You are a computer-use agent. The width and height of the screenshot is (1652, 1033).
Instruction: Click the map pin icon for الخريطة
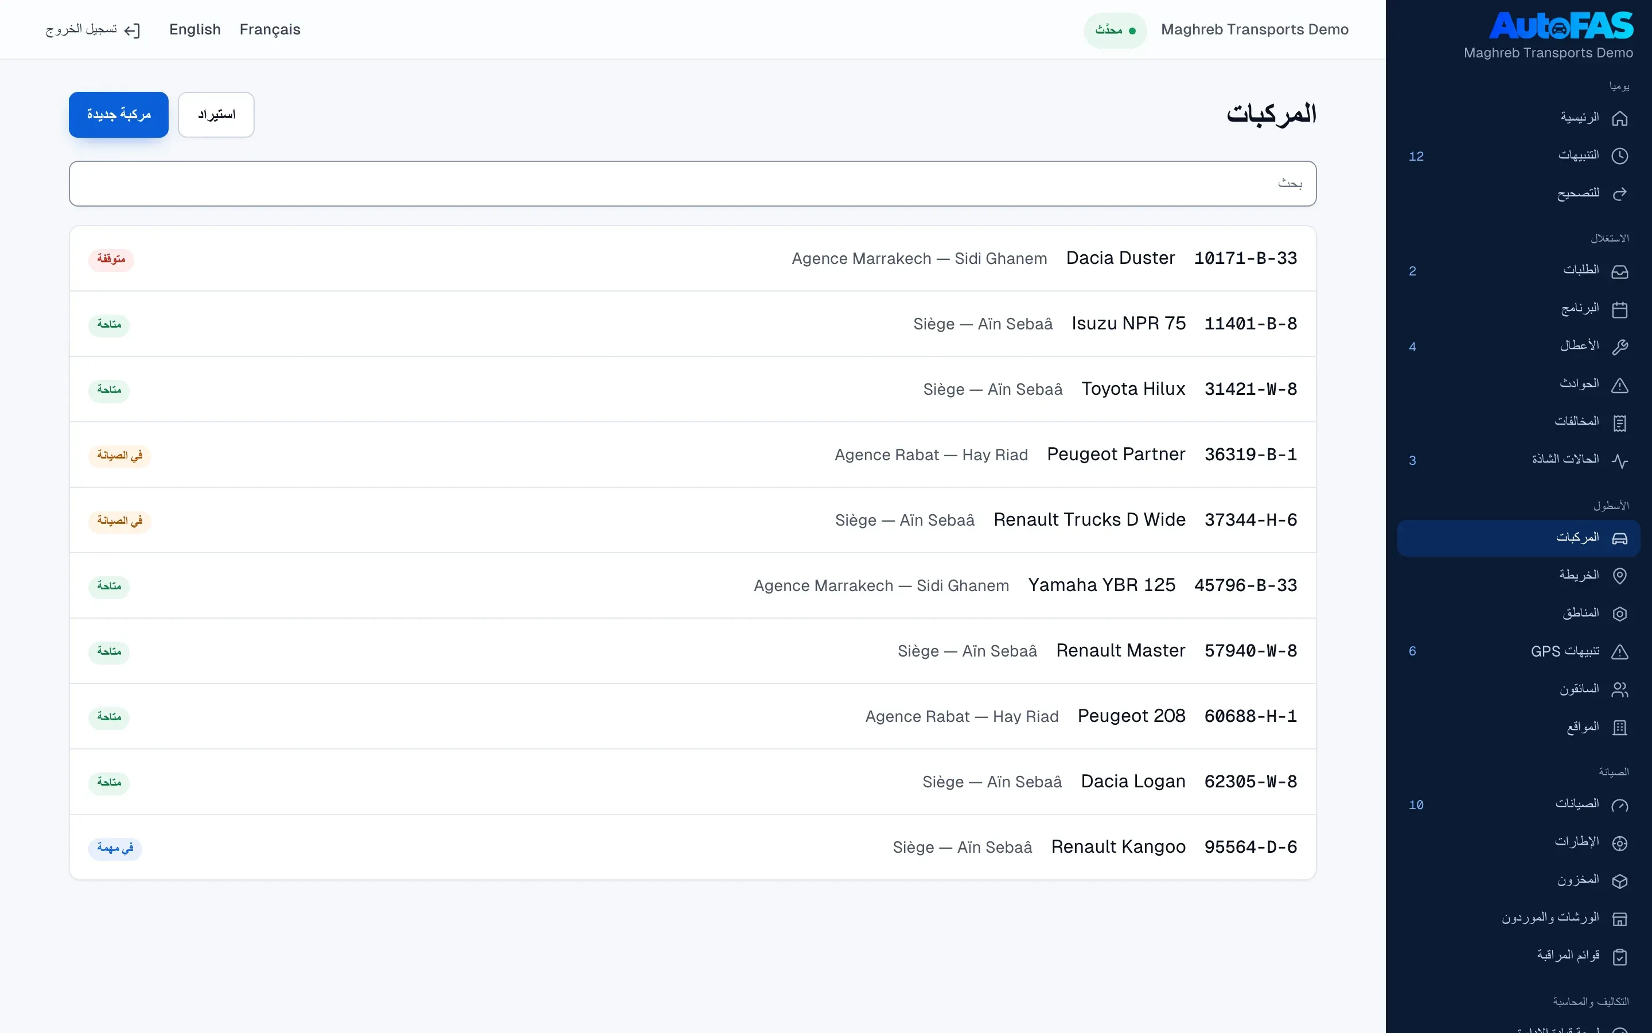1619,576
